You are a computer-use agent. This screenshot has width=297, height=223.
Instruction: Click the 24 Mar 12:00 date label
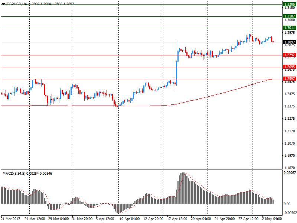click(x=35, y=219)
